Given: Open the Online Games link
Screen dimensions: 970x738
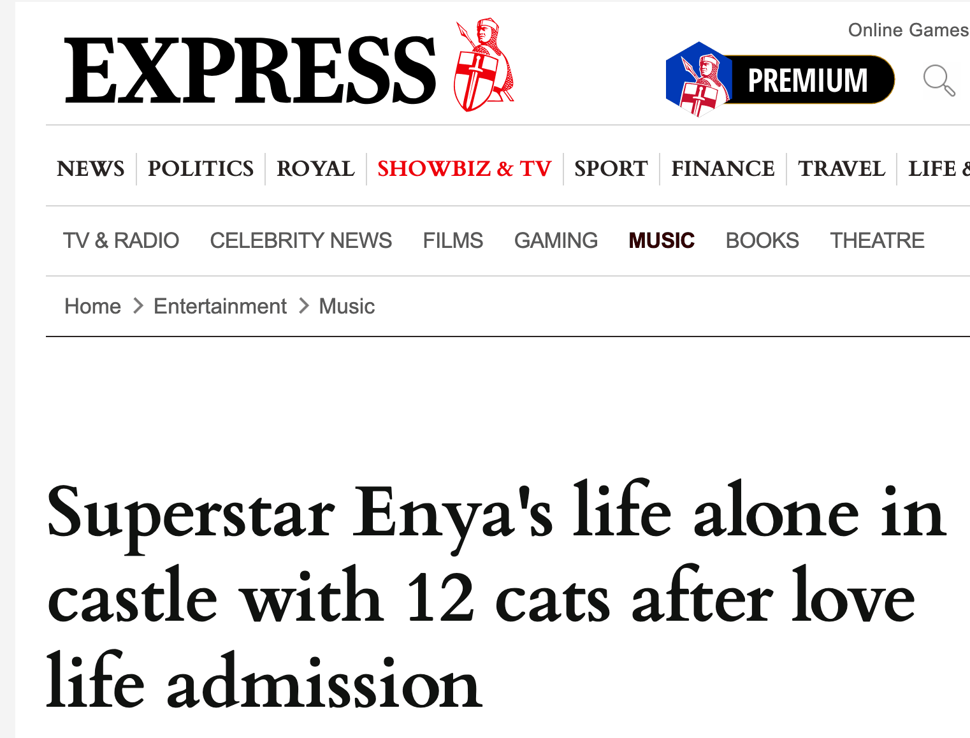Looking at the screenshot, I should [908, 30].
